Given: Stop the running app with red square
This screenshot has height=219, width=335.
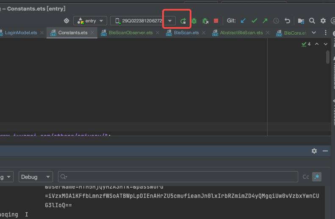Looking at the screenshot, I should pyautogui.click(x=216, y=21).
